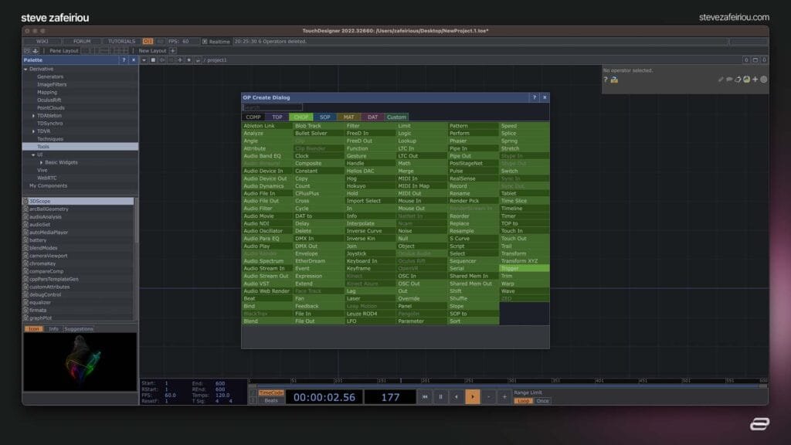The image size is (791, 445).
Task: Click the Python help icon in parameter panel
Action: click(614, 80)
